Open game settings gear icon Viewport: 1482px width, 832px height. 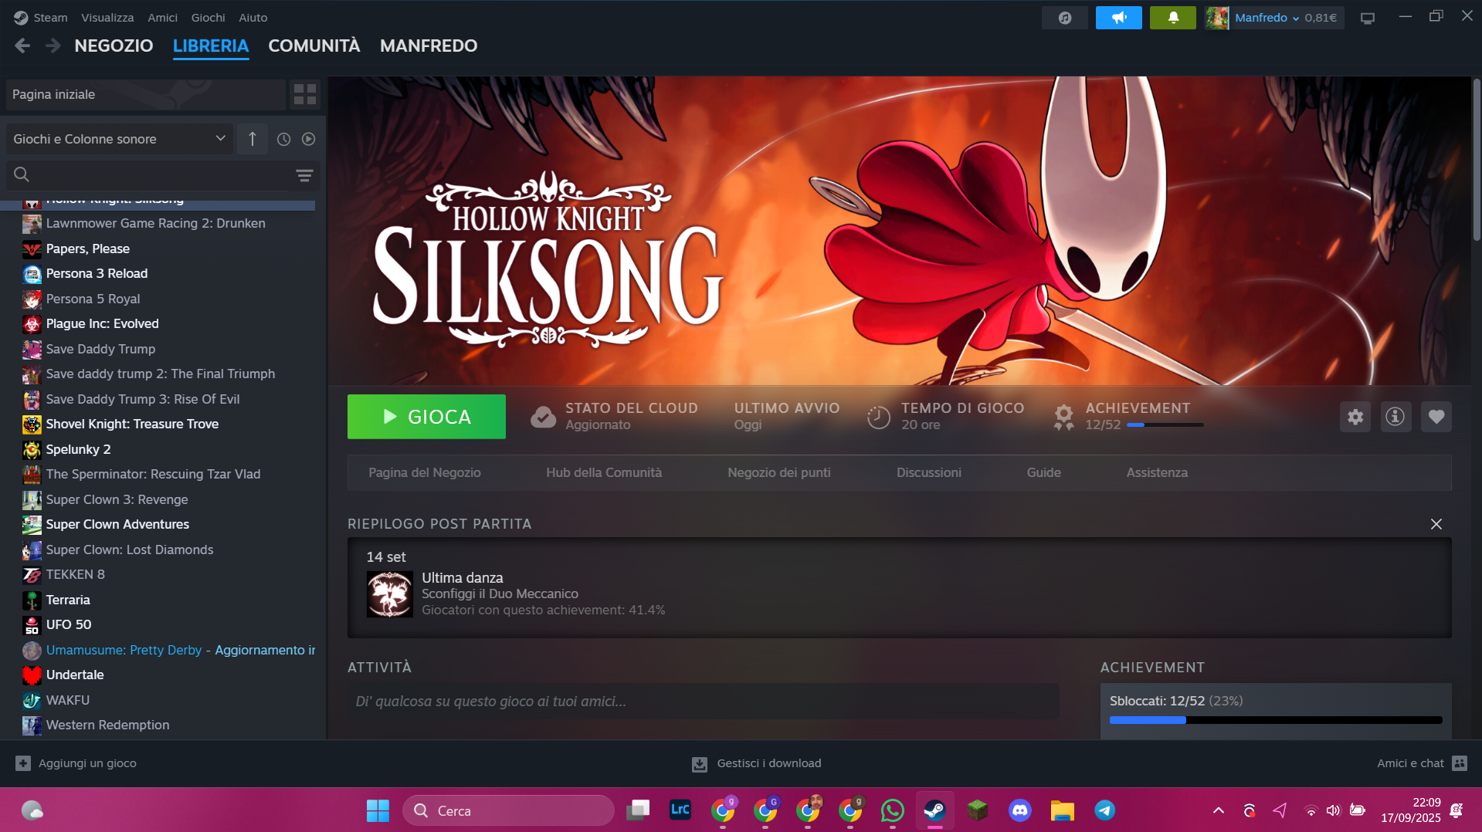pos(1355,417)
